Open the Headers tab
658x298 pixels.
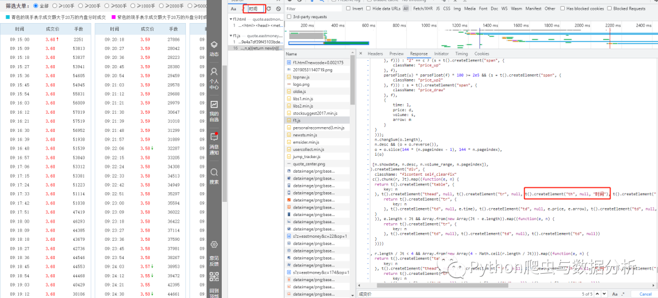(375, 54)
